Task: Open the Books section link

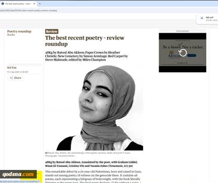Action: [x=11, y=35]
